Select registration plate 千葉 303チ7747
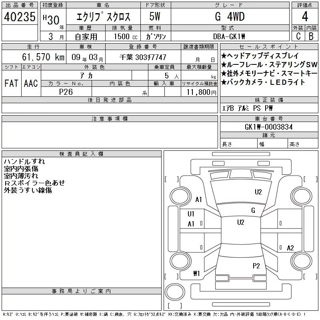 tap(143, 57)
